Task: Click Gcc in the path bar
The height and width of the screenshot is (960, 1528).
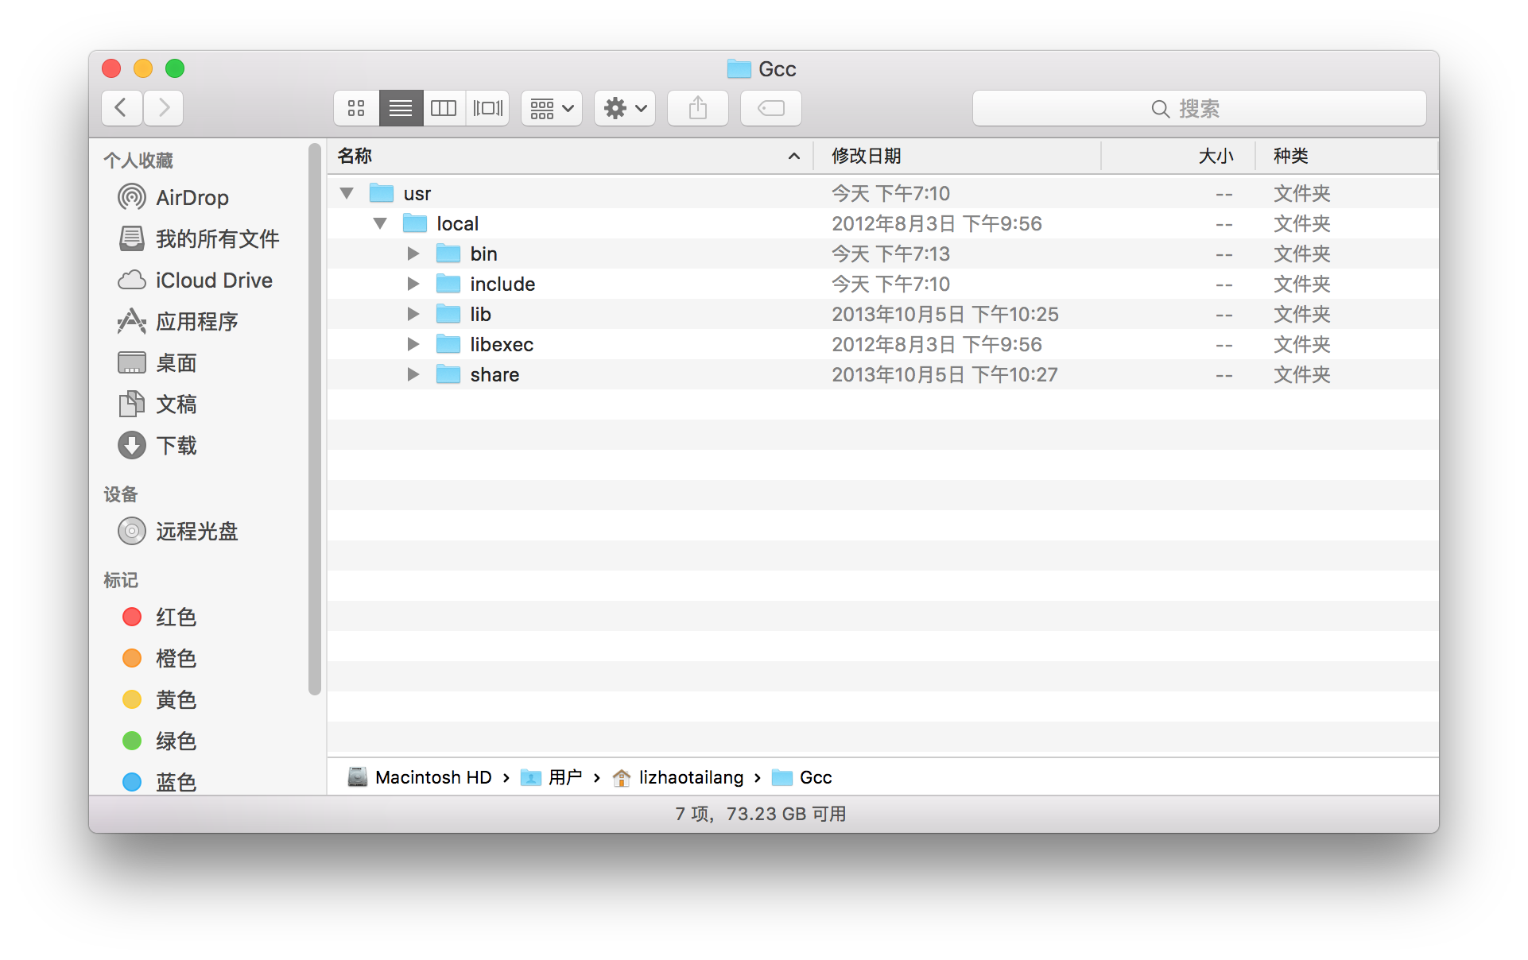Action: pos(802,777)
